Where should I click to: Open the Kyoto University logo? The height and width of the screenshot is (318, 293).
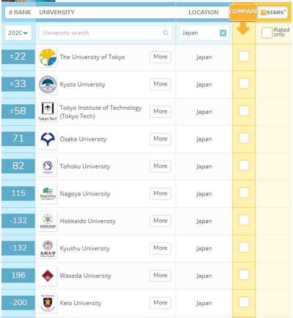(48, 85)
